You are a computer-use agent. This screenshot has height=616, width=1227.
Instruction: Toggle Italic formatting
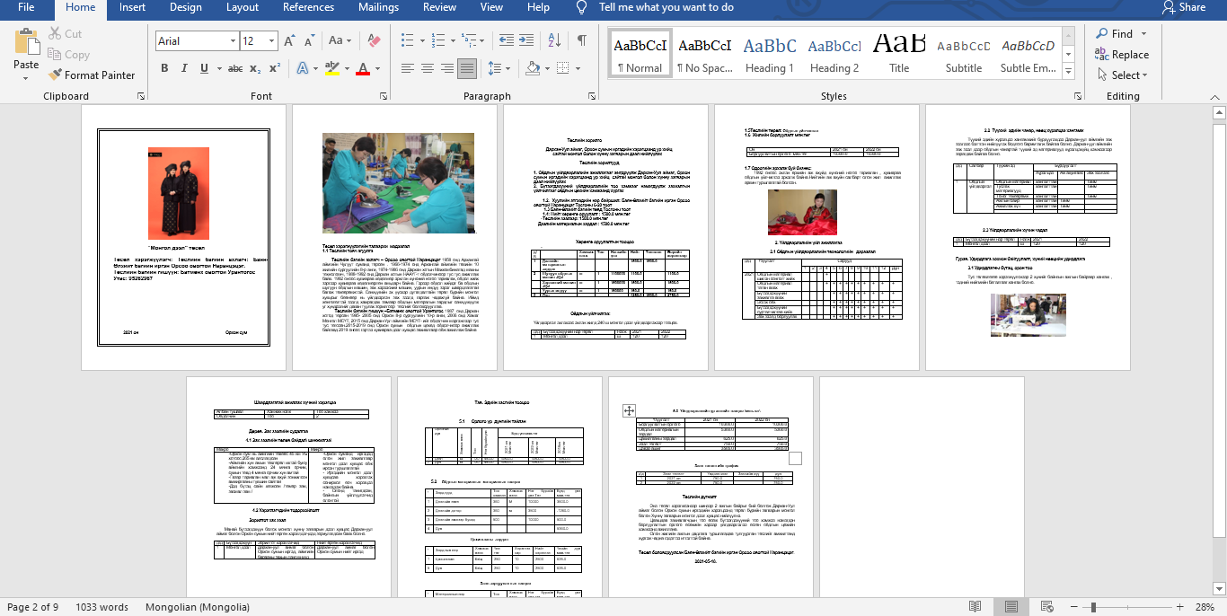tap(186, 68)
